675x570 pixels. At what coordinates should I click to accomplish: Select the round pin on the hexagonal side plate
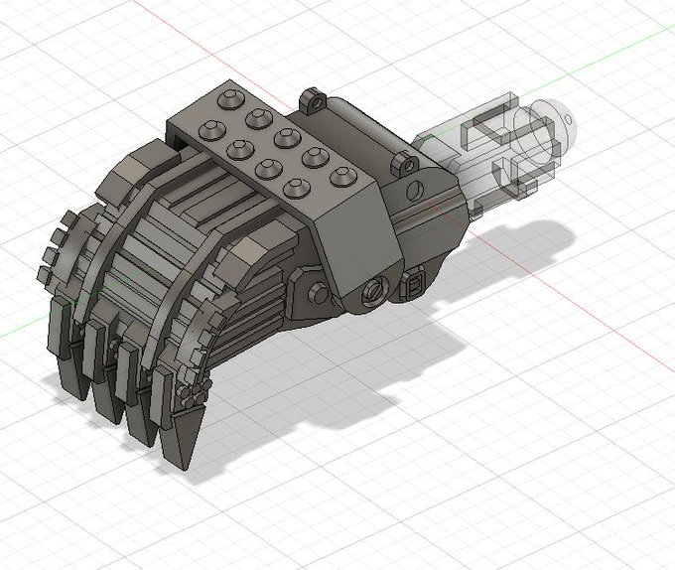(320, 294)
